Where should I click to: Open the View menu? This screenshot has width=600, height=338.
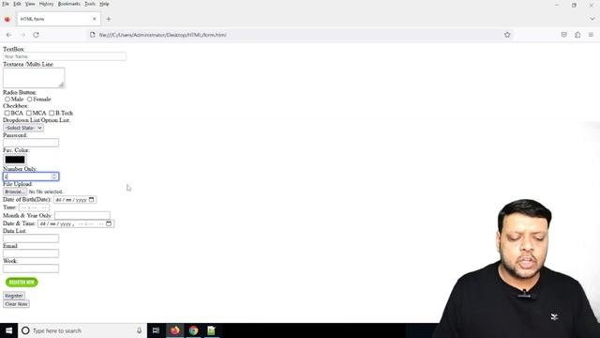click(x=30, y=4)
